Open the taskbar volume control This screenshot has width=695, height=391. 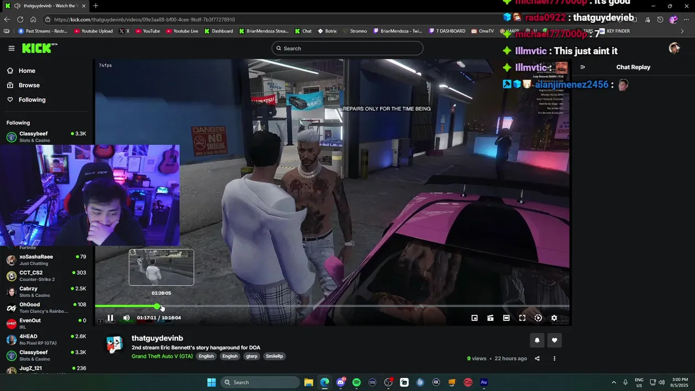pyautogui.click(x=662, y=382)
